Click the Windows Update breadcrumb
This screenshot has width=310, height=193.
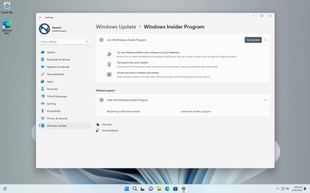pos(116,27)
